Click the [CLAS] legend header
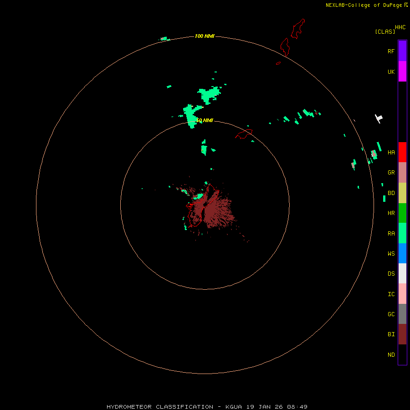This screenshot has width=410, height=410. [385, 31]
